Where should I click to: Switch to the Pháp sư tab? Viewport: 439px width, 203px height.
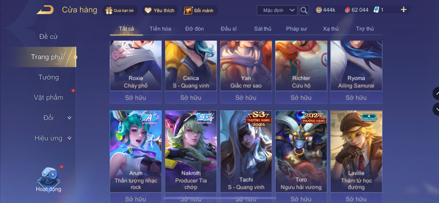[296, 29]
